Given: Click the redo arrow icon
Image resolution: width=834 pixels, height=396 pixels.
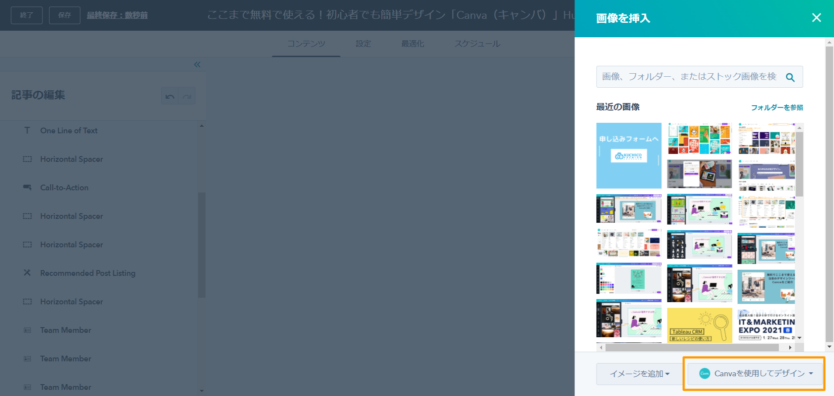Looking at the screenshot, I should point(187,96).
